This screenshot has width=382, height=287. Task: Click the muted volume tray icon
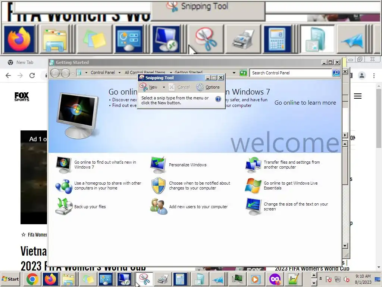[346, 279]
